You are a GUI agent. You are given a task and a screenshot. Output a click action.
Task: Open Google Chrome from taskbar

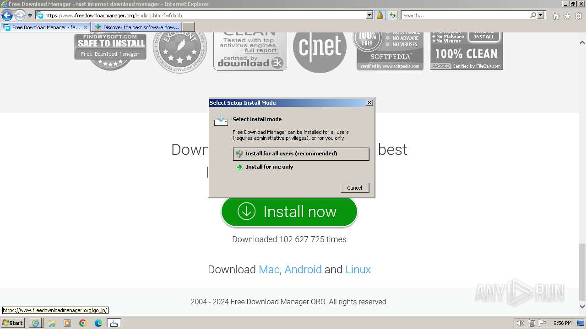pos(83,323)
